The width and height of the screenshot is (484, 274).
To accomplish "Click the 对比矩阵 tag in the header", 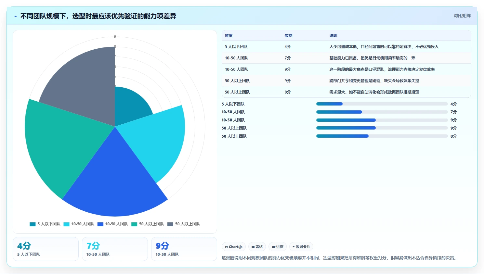I will coord(462,16).
